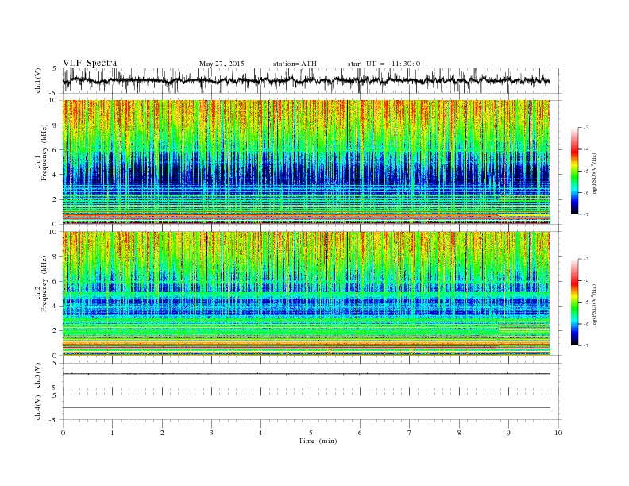Click inside the ch.1 spectrogram panel
Screen dimensions: 629x486
point(306,162)
